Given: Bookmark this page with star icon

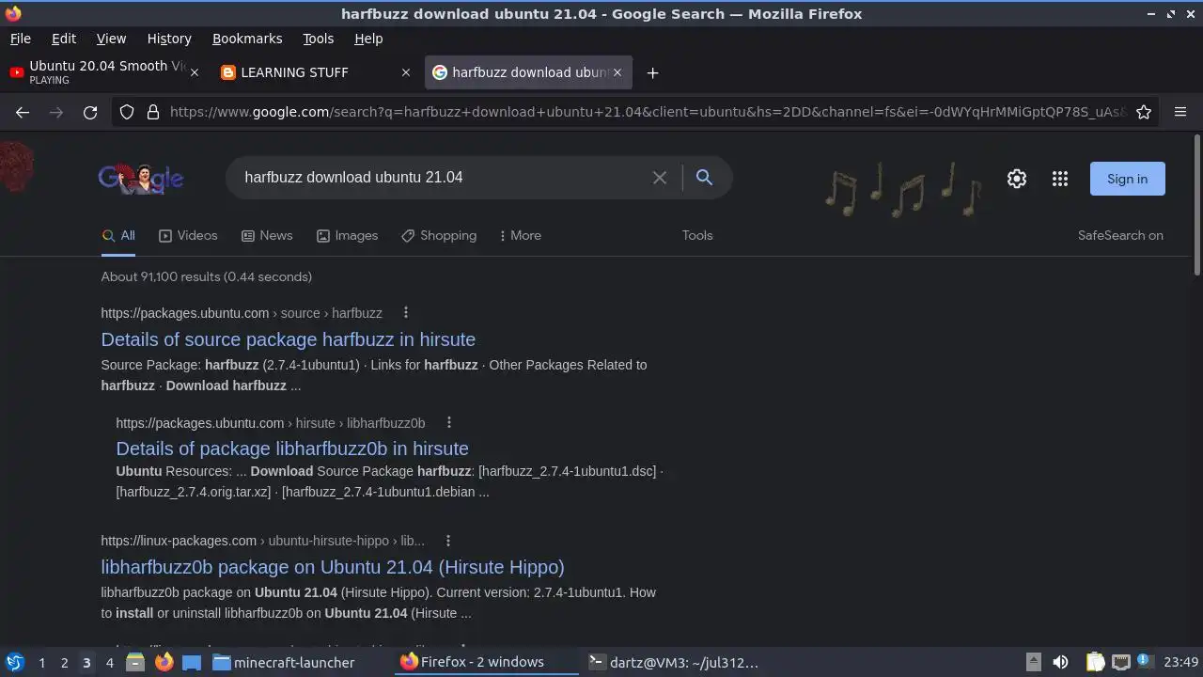Looking at the screenshot, I should (1144, 112).
